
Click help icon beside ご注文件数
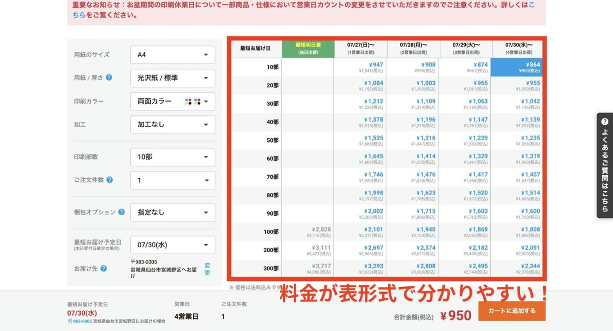pos(109,180)
